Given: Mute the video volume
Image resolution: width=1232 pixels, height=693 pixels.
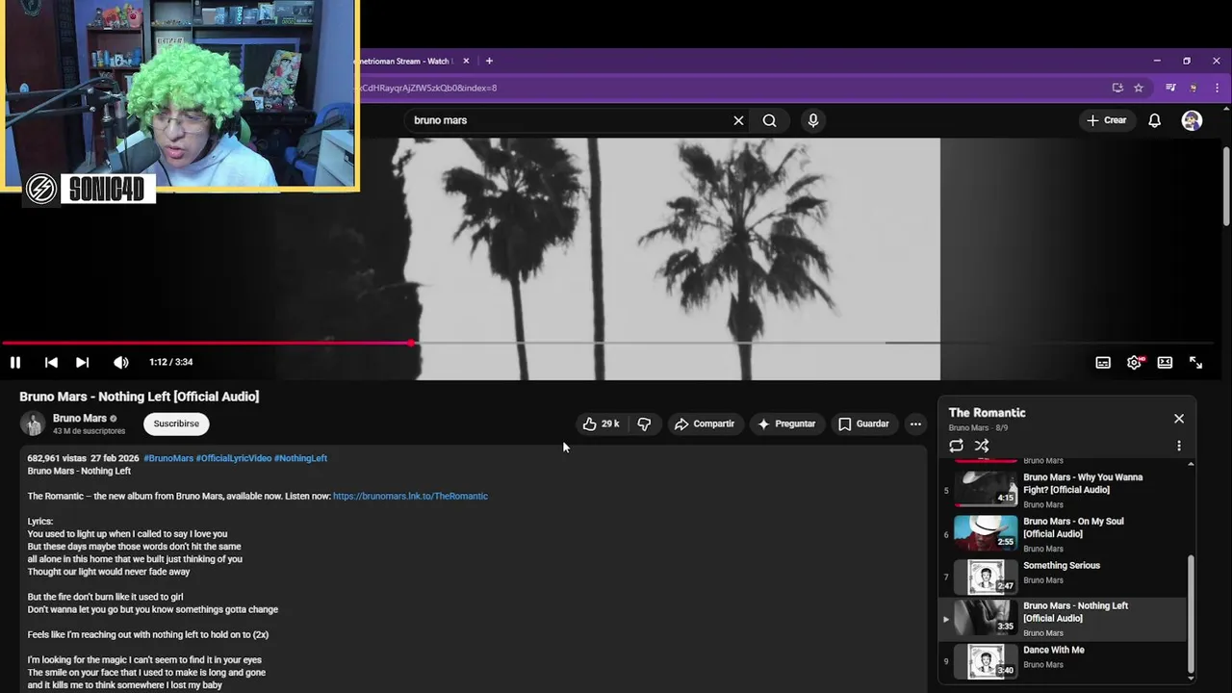Looking at the screenshot, I should (x=120, y=362).
